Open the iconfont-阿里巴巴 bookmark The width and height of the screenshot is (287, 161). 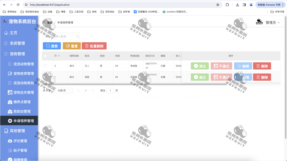tap(175, 12)
